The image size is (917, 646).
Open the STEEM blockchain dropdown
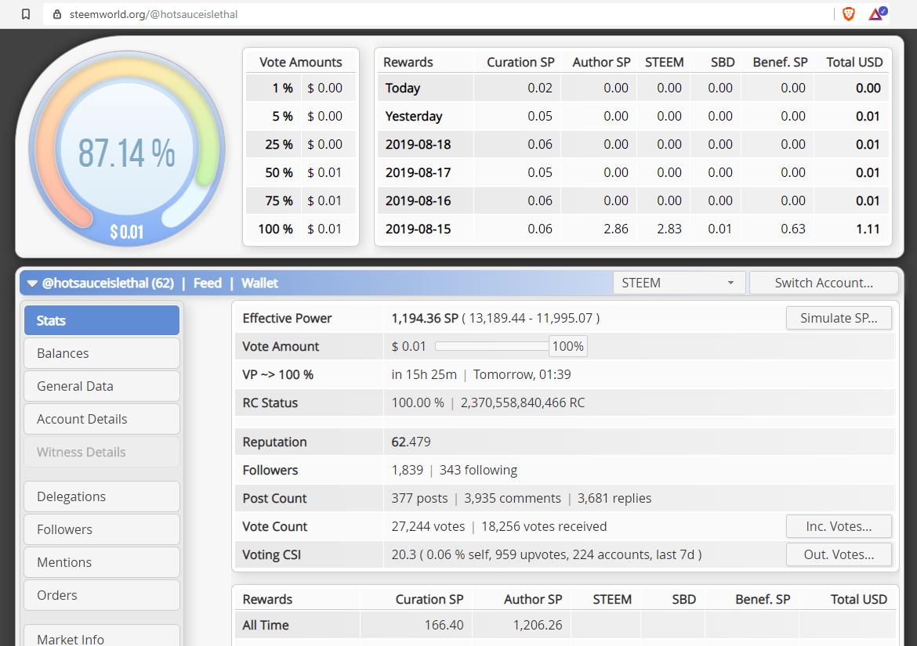(x=679, y=283)
